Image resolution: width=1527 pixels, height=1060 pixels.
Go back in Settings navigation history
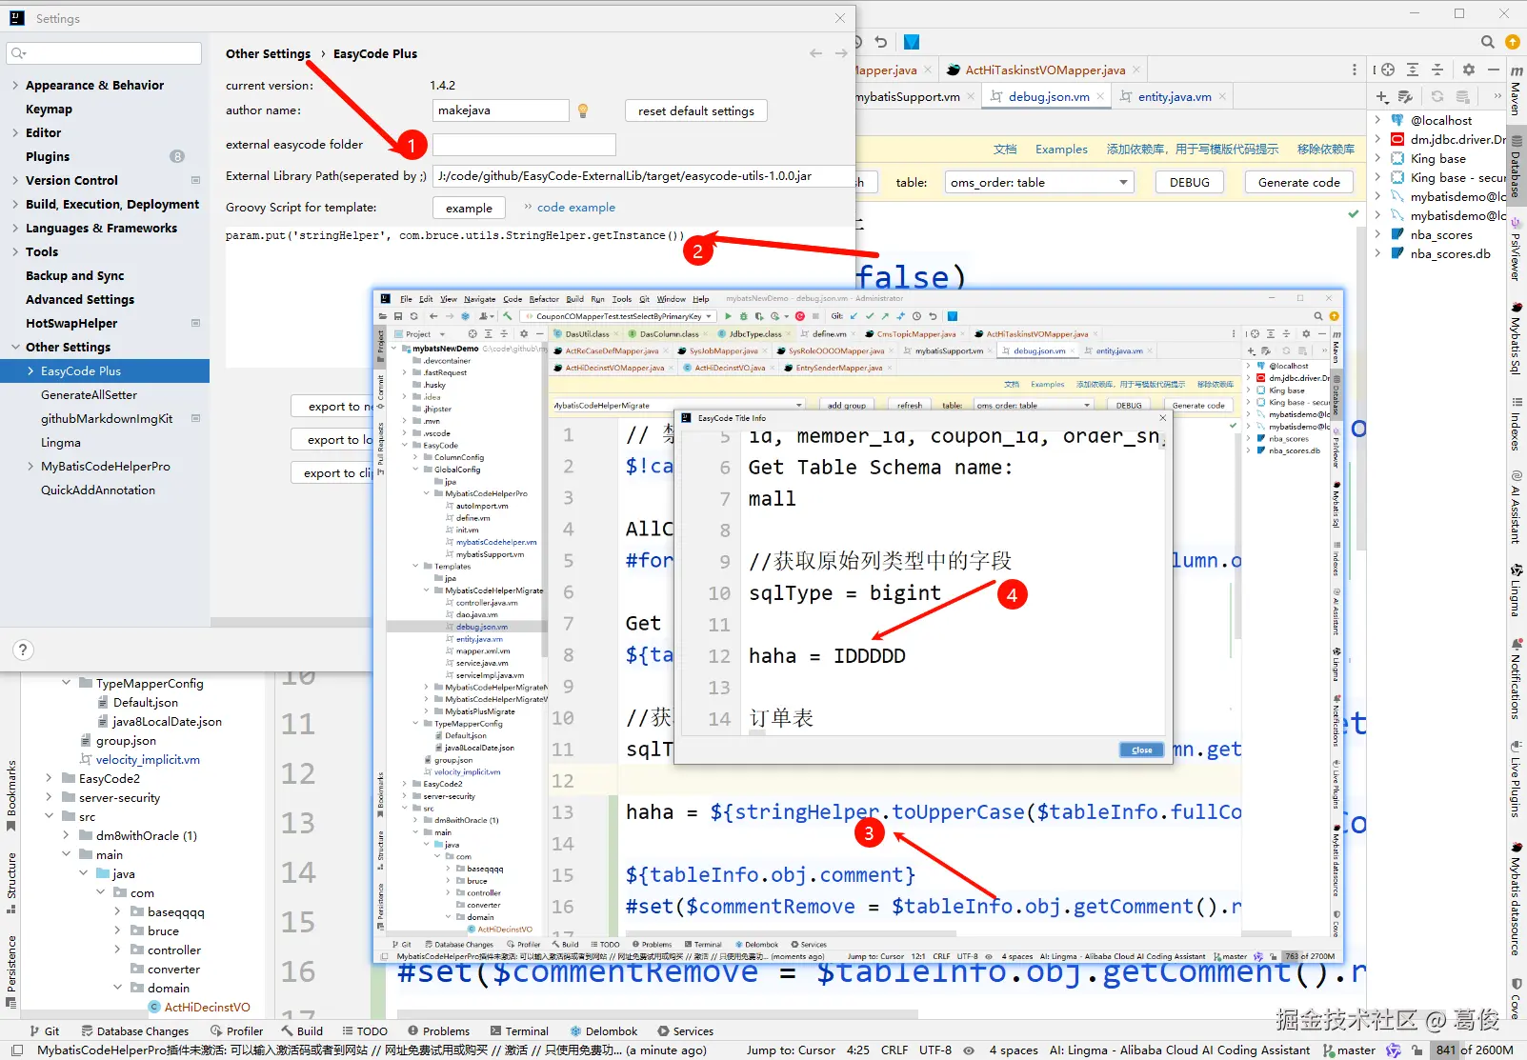pos(815,53)
